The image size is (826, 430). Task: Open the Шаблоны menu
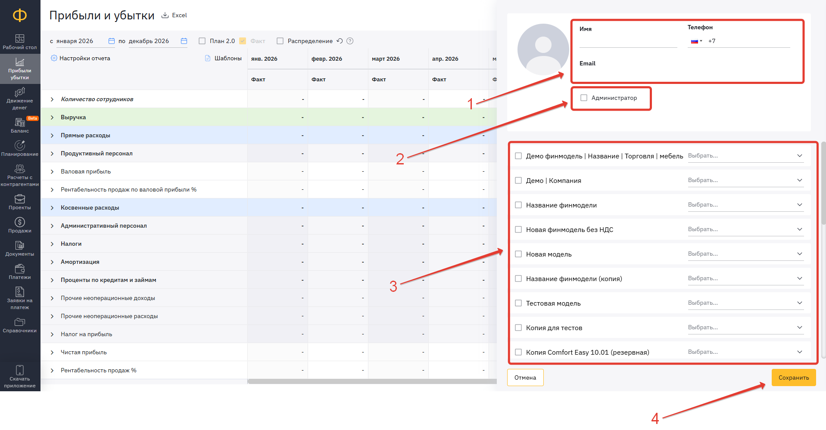[223, 58]
